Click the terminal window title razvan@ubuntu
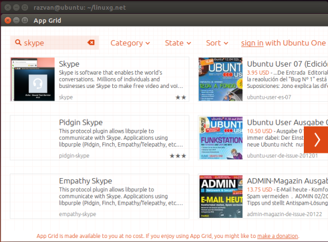The width and height of the screenshot is (328, 242). pos(79,7)
